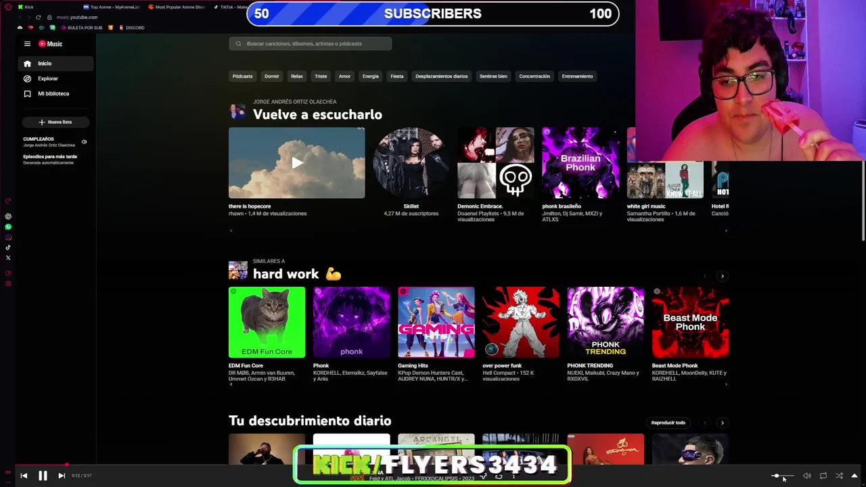Viewport: 866px width, 487px height.
Task: Play the 'there is hopecore' video thumbnail
Action: point(296,163)
